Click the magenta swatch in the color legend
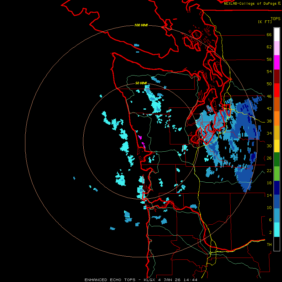 coord(277,62)
